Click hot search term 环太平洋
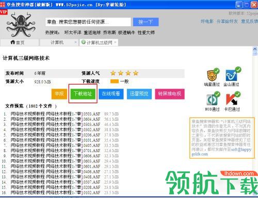258x198 pixels. [x=73, y=32]
